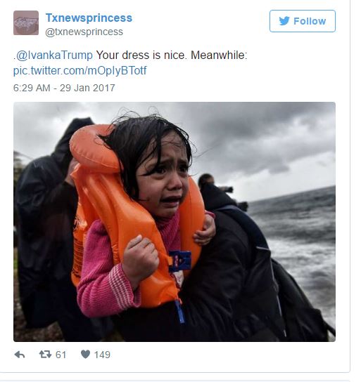Like the tweet with heart icon

point(85,354)
